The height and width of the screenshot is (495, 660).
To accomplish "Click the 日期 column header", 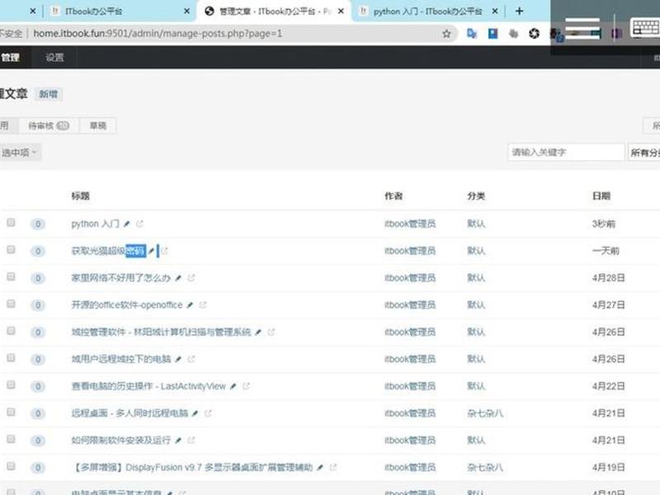I will [x=601, y=196].
